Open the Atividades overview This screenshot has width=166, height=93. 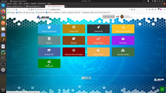tap(4, 1)
